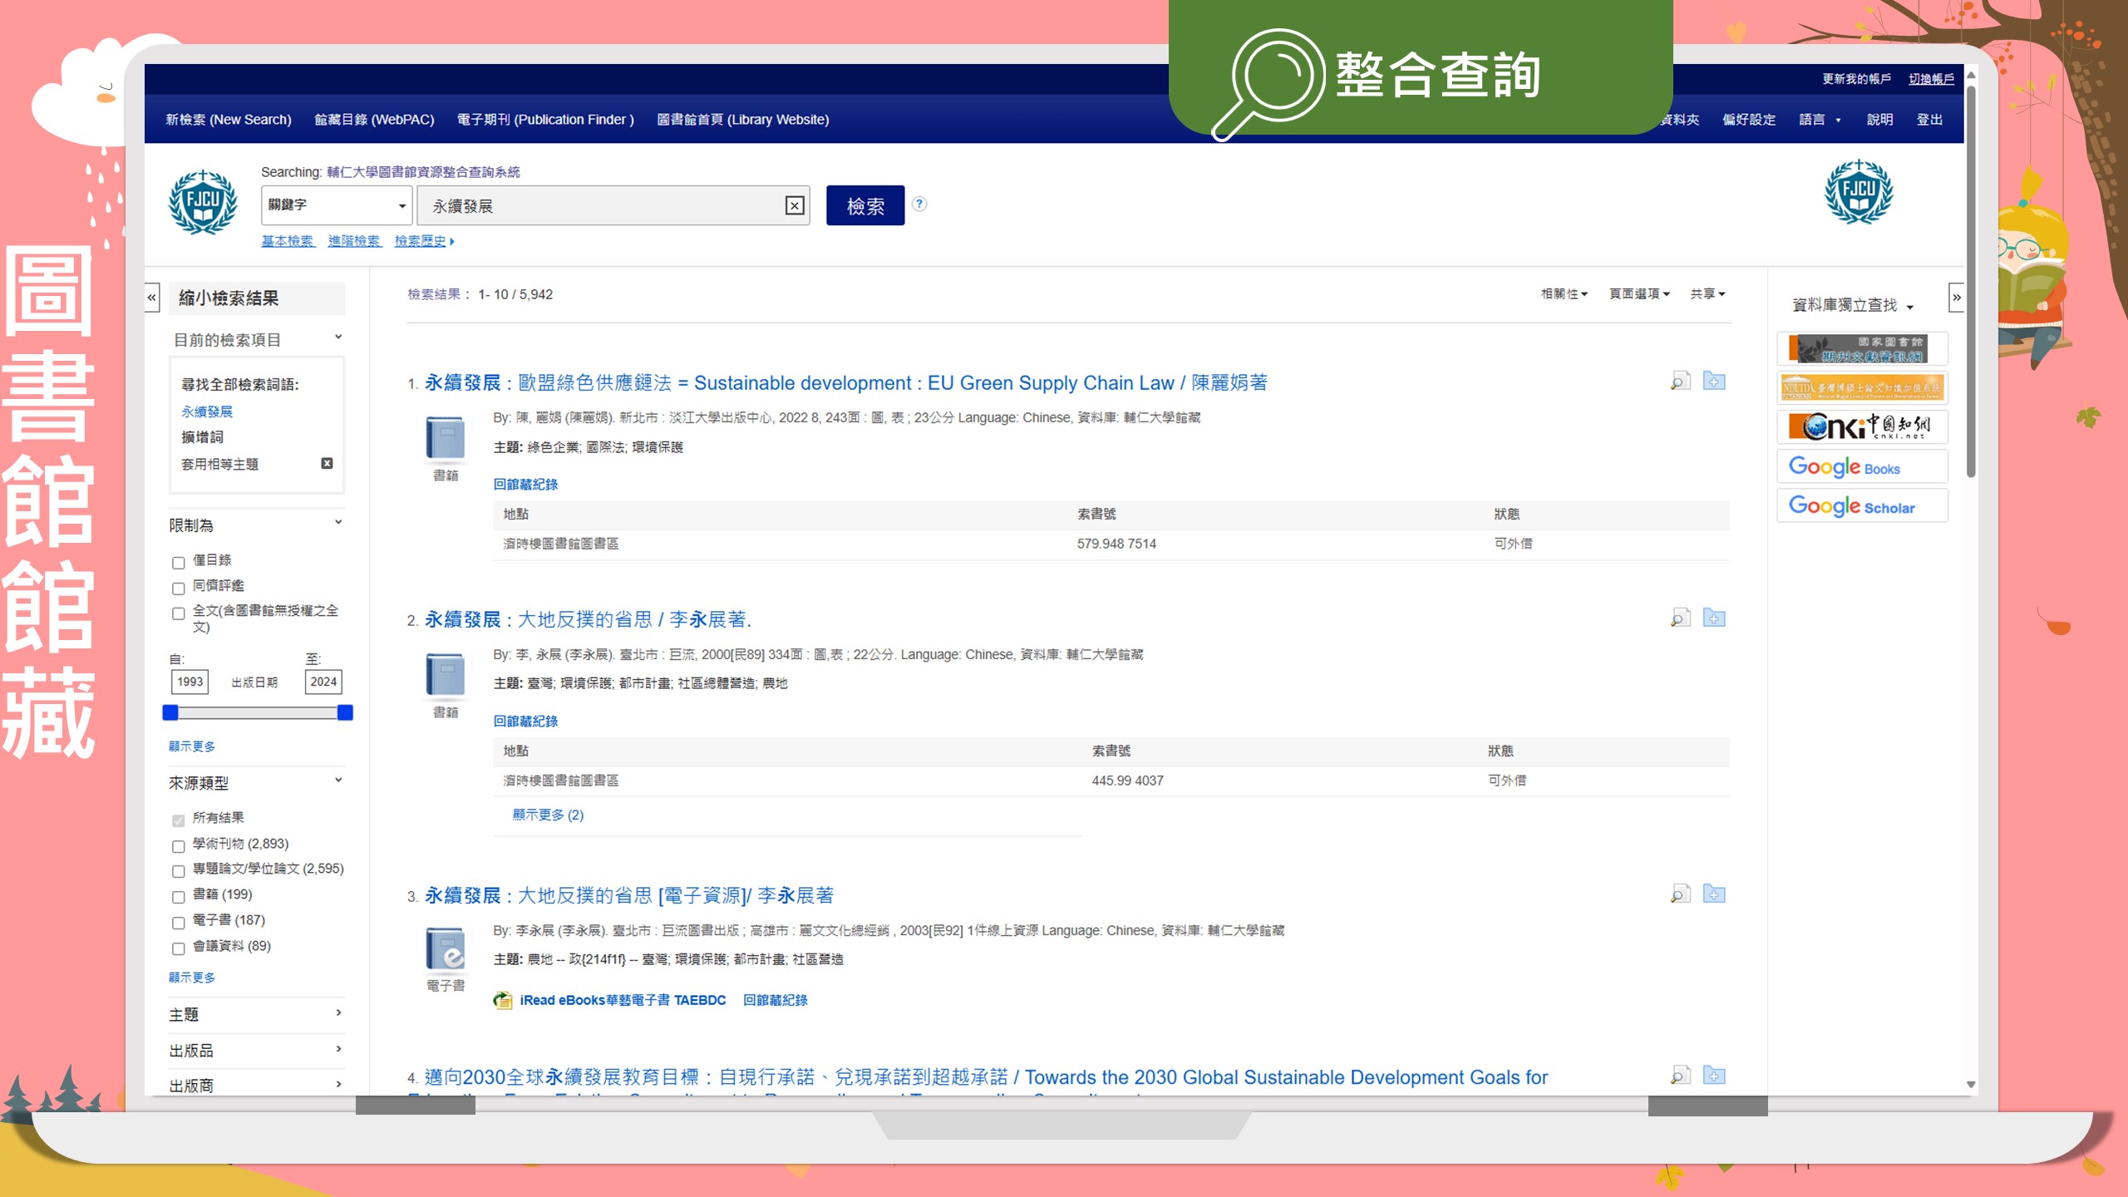The height and width of the screenshot is (1197, 2128).
Task: Click 回館藏紀錄 link of result 1
Action: 525,485
